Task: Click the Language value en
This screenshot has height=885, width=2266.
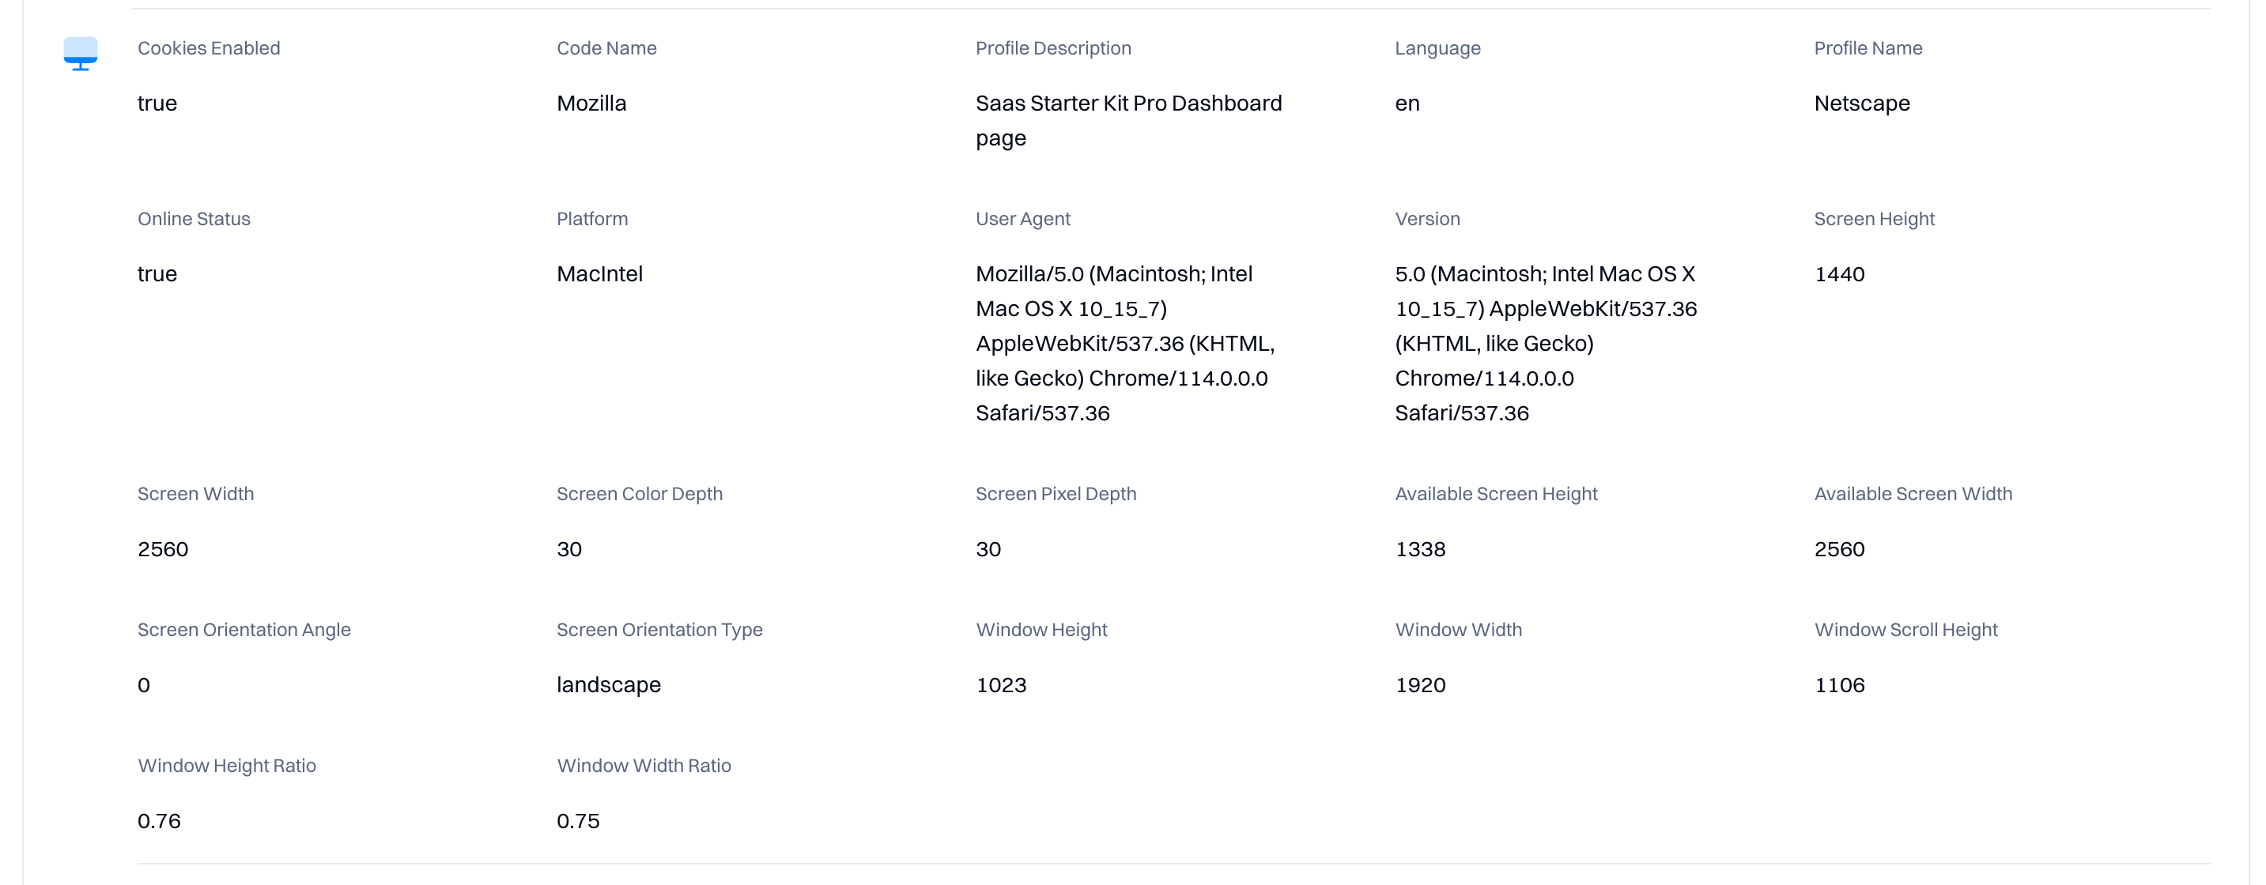Action: [x=1407, y=104]
